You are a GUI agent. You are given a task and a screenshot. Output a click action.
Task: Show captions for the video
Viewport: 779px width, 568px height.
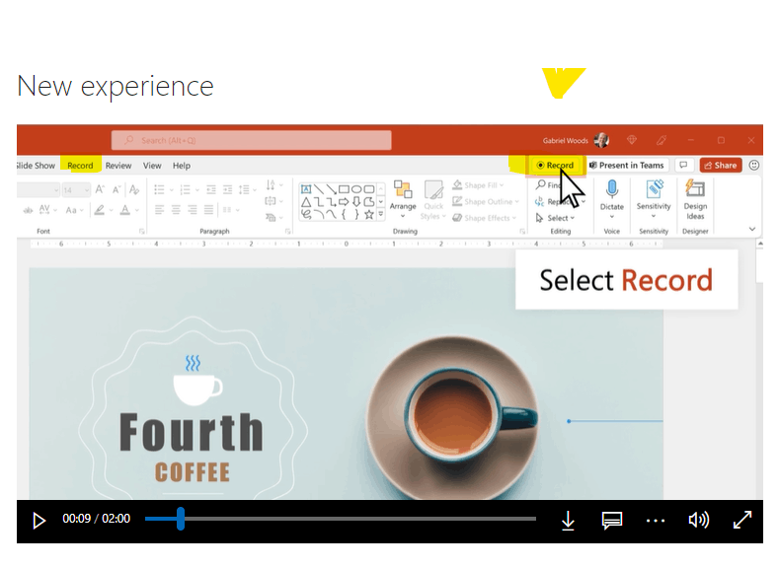click(611, 521)
